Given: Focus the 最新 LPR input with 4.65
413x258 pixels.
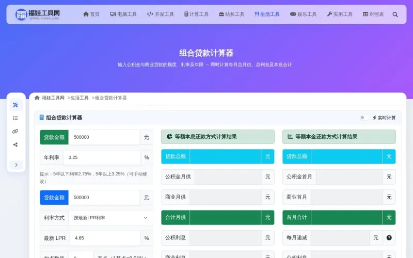Looking at the screenshot, I should point(105,238).
